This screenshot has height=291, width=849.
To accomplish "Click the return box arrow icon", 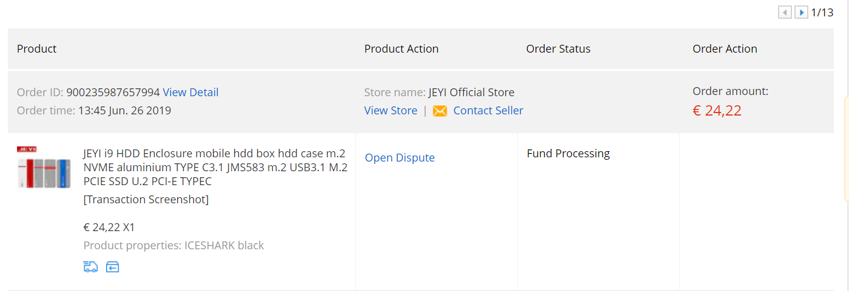I will click(x=112, y=267).
